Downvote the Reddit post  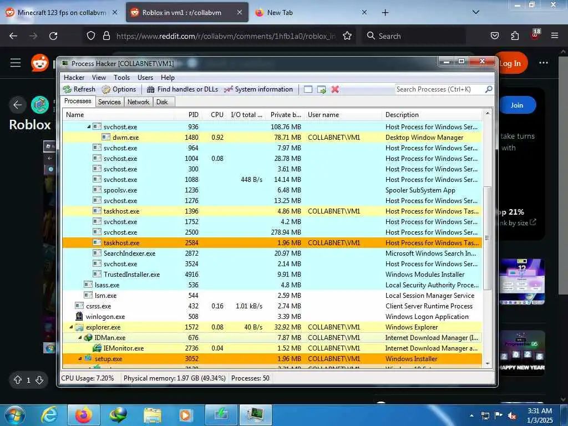tap(39, 380)
